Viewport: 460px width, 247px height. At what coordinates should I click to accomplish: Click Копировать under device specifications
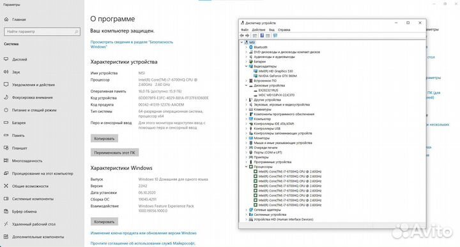pyautogui.click(x=104, y=139)
